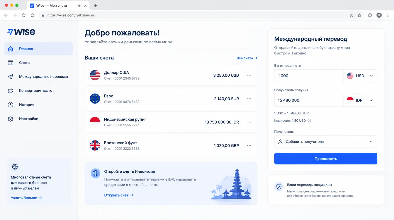This screenshot has height=220, width=394.
Task: Open more options for Британский фунт account
Action: point(249,145)
